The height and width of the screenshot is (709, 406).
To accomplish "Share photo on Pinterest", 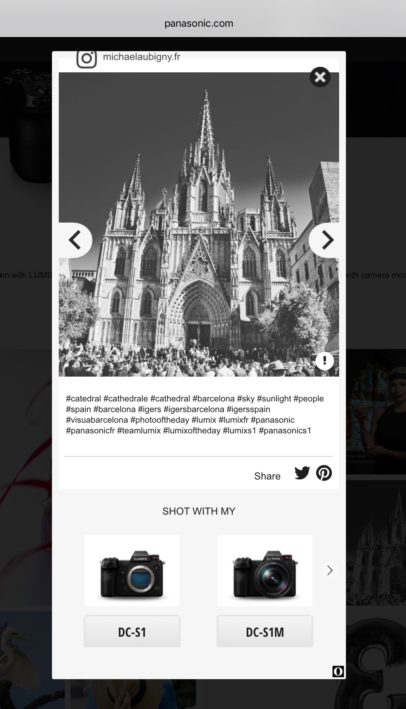I will click(x=324, y=473).
